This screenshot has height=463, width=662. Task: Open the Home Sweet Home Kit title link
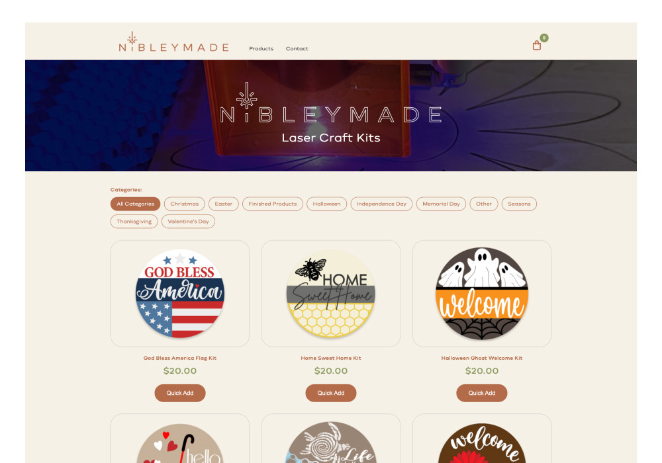point(331,358)
